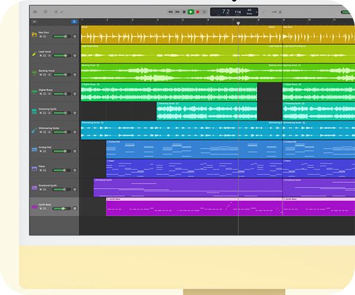The height and width of the screenshot is (295, 355).
Task: Start recording with the red Record button
Action: click(x=198, y=11)
